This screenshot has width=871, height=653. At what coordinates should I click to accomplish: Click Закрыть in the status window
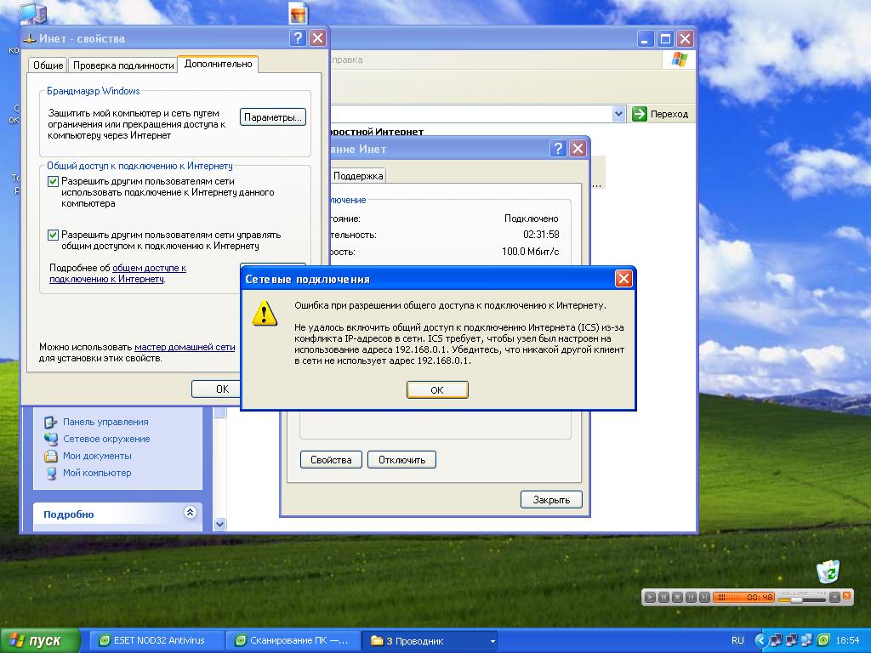coord(551,500)
